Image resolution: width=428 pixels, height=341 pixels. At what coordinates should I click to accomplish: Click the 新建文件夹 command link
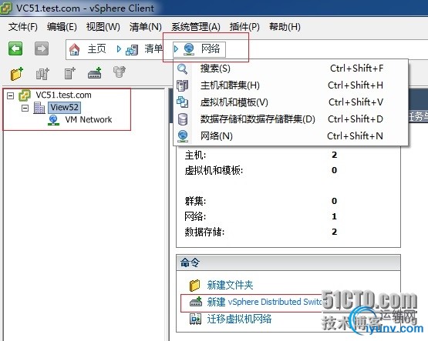(230, 285)
